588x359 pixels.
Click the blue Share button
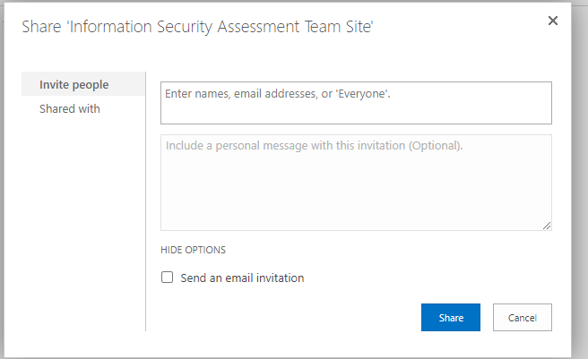[451, 318]
